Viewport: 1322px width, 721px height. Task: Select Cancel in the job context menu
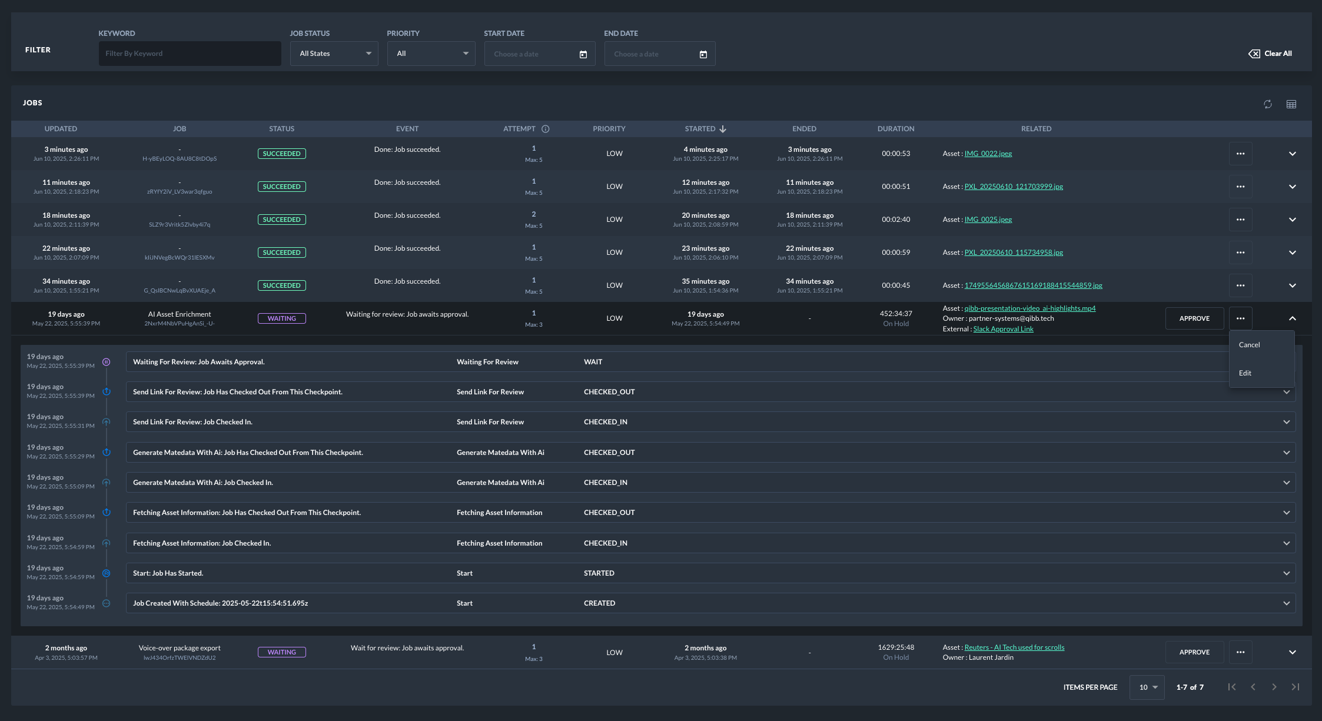click(x=1249, y=345)
